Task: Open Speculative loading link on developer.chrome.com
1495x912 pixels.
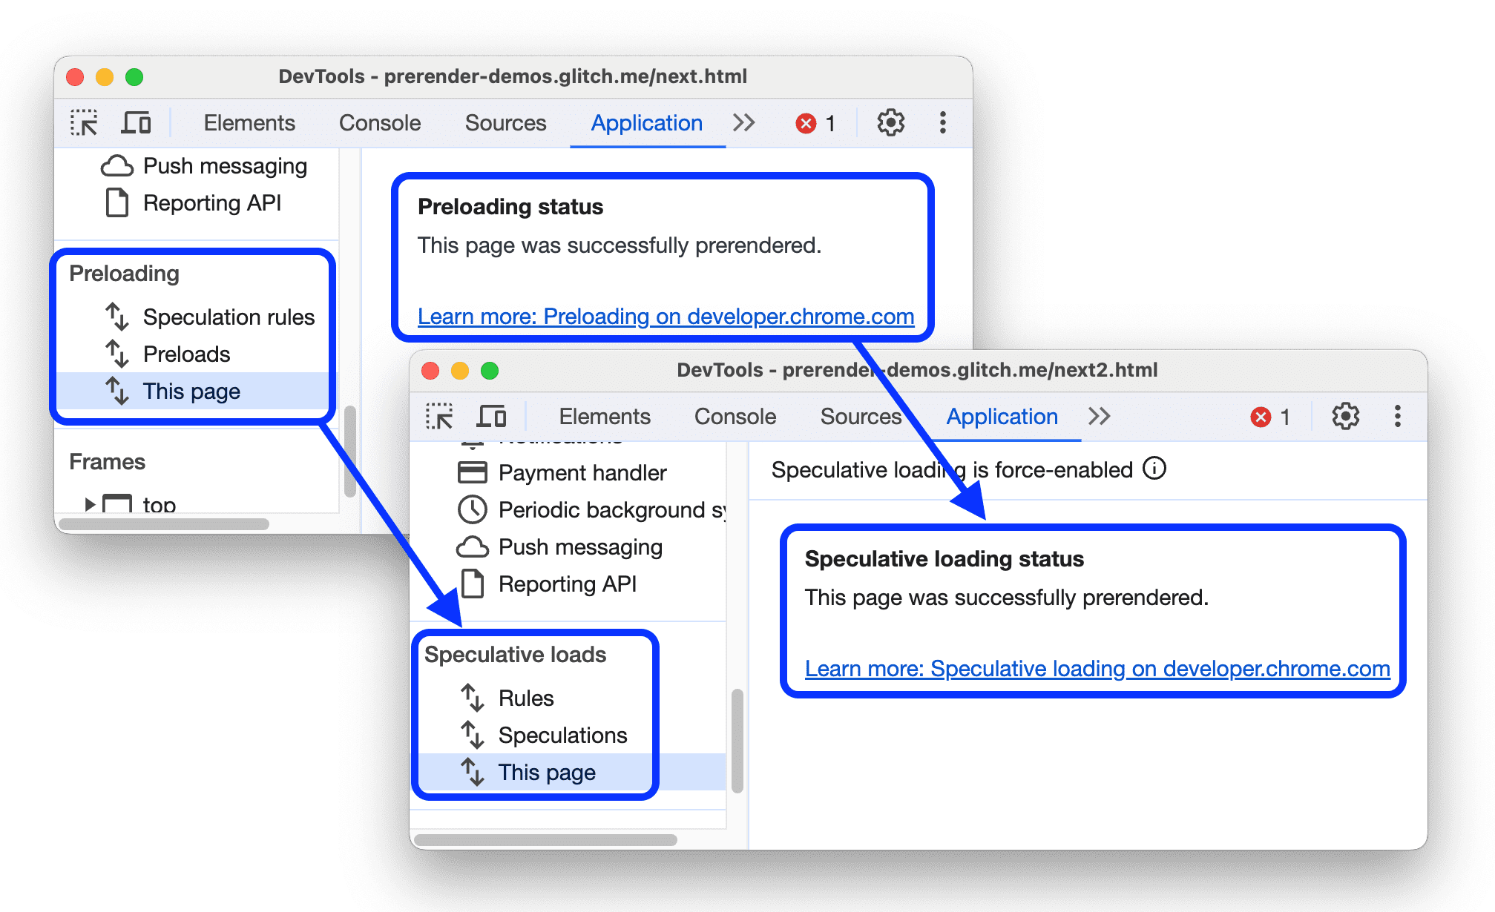Action: (1068, 670)
